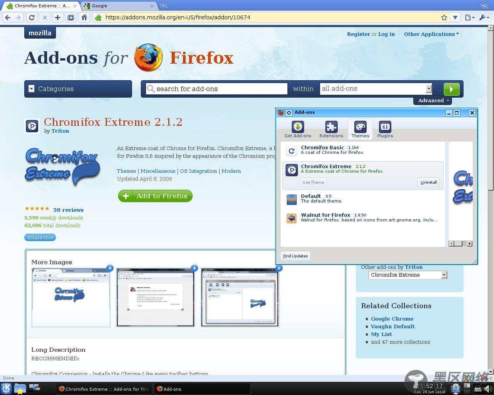
Task: Close the Google tab
Action: [152, 6]
